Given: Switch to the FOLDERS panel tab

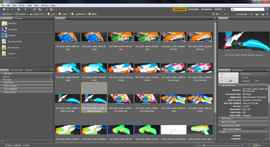Looking at the screenshot, I should (x=18, y=18).
